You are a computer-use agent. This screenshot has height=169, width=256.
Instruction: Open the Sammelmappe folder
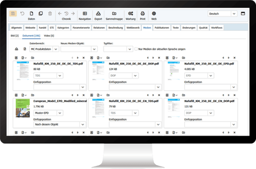pyautogui.click(x=114, y=16)
